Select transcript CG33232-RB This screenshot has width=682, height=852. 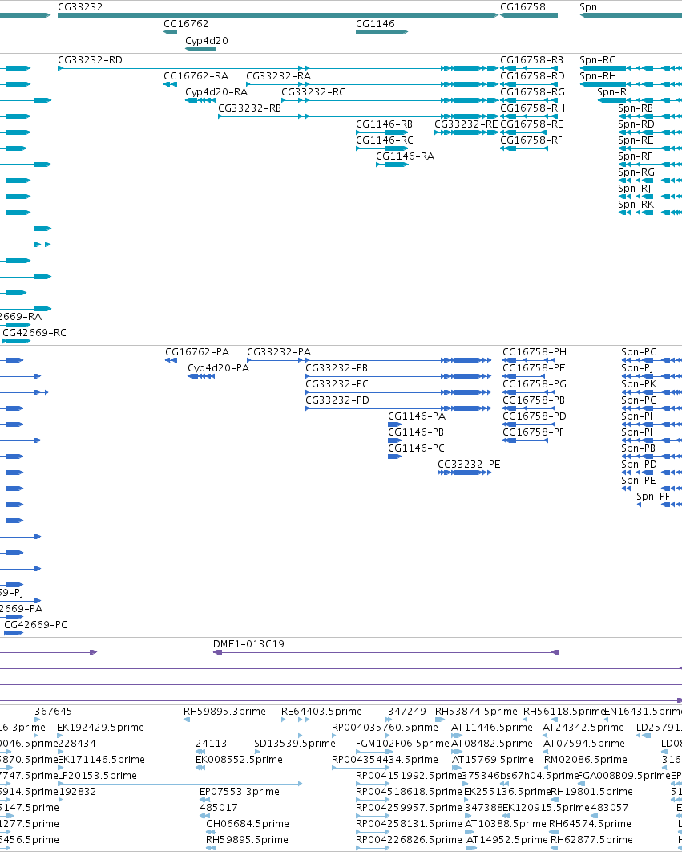coord(250,108)
